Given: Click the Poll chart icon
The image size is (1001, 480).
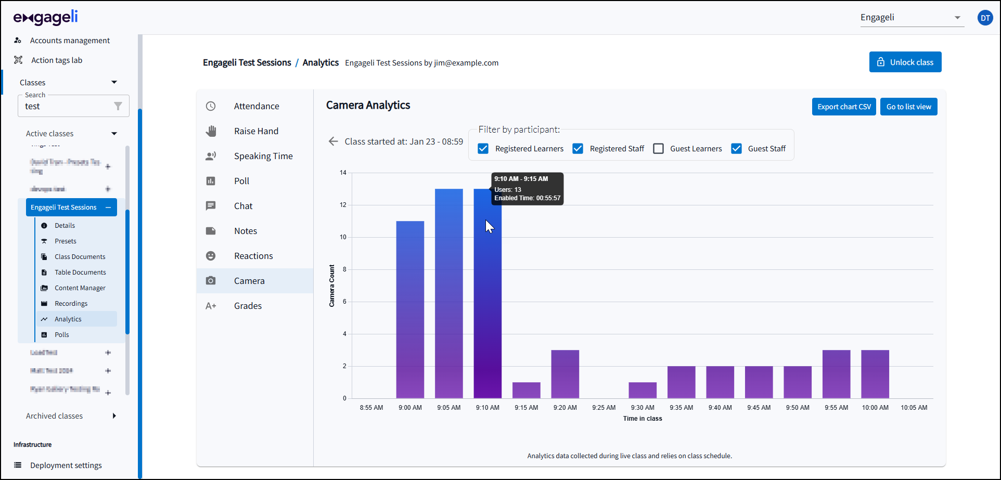Looking at the screenshot, I should [211, 181].
